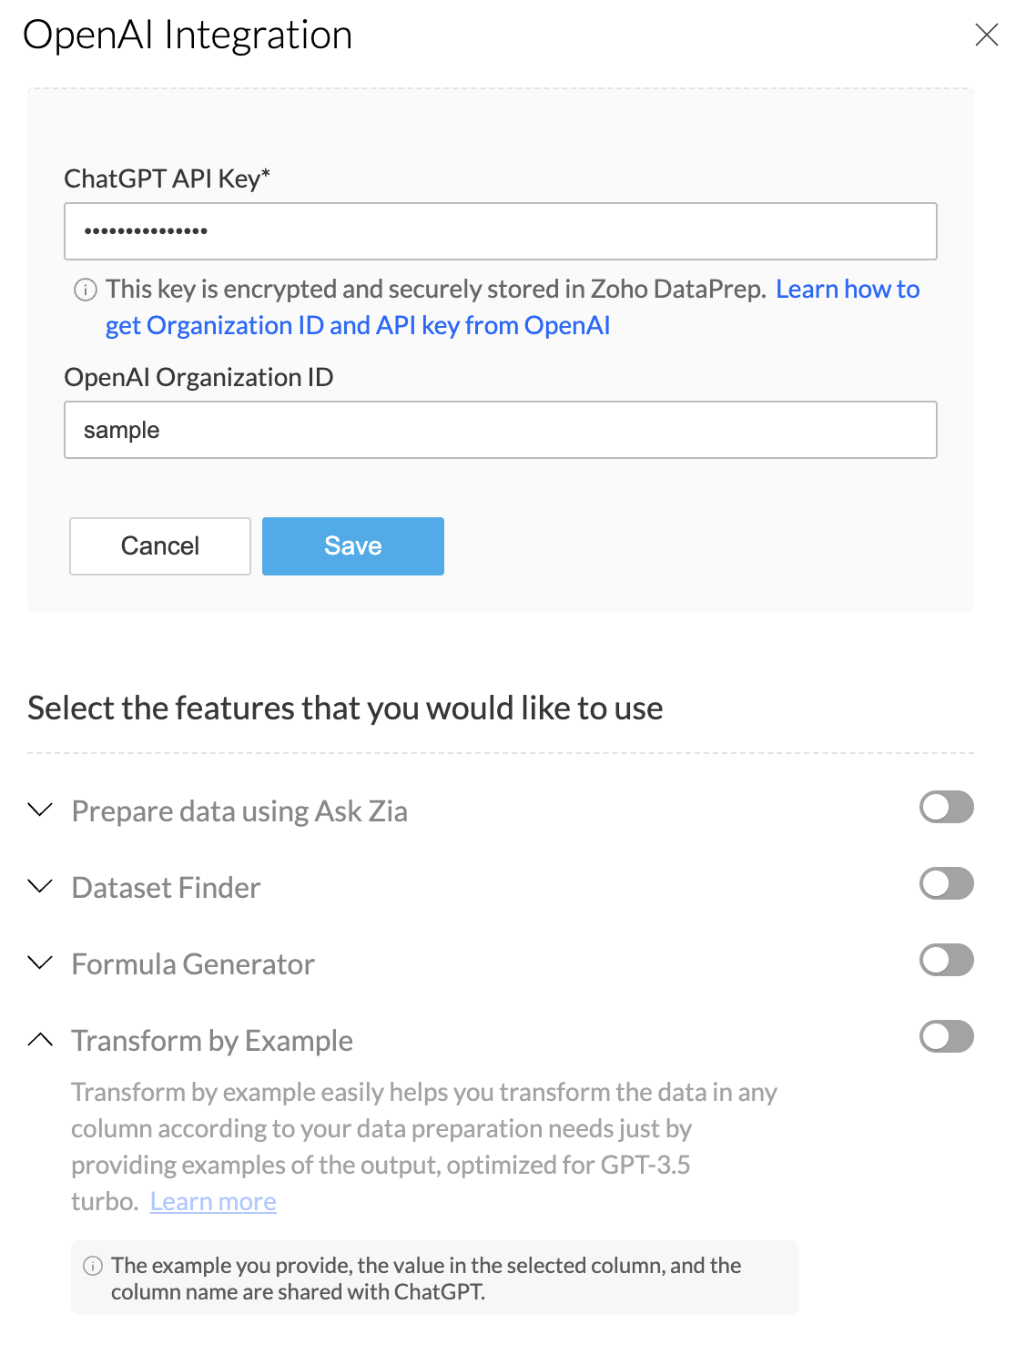Expand the Dataset Finder section chevron
The image size is (1016, 1355).
tap(40, 886)
